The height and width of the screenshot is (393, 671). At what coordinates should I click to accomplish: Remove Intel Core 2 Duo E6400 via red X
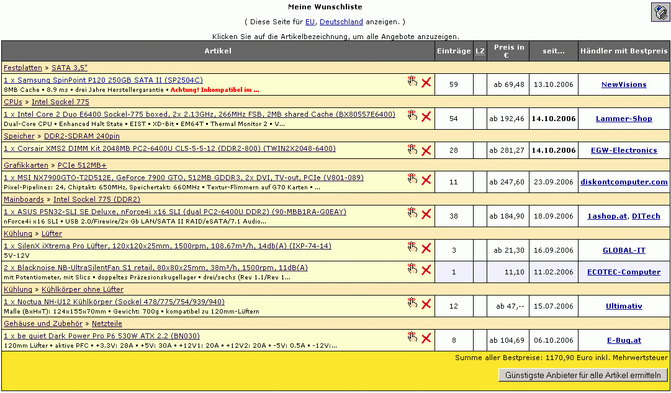426,117
